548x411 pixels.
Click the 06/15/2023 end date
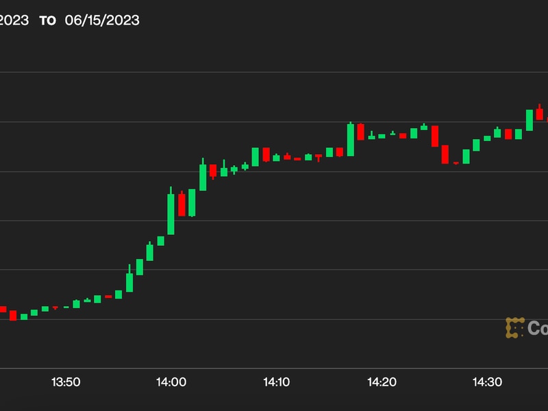pyautogui.click(x=102, y=21)
